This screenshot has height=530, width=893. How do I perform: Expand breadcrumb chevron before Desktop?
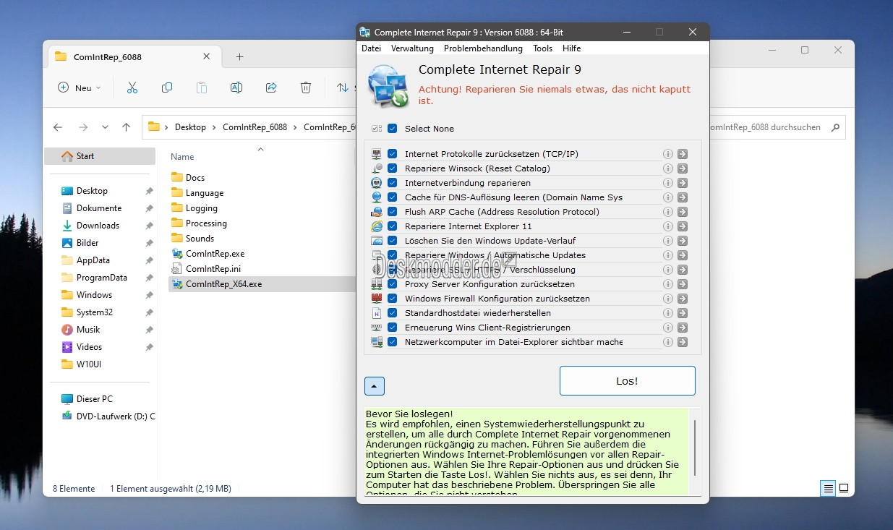click(167, 127)
